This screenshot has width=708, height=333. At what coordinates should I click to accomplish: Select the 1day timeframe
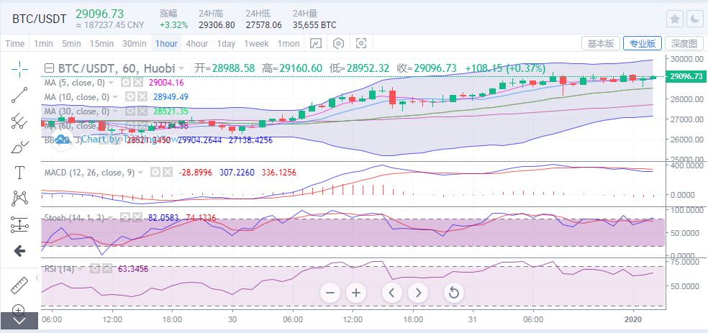coord(226,43)
